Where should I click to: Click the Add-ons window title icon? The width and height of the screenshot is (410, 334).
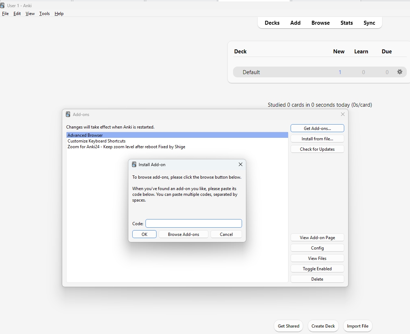click(x=68, y=115)
